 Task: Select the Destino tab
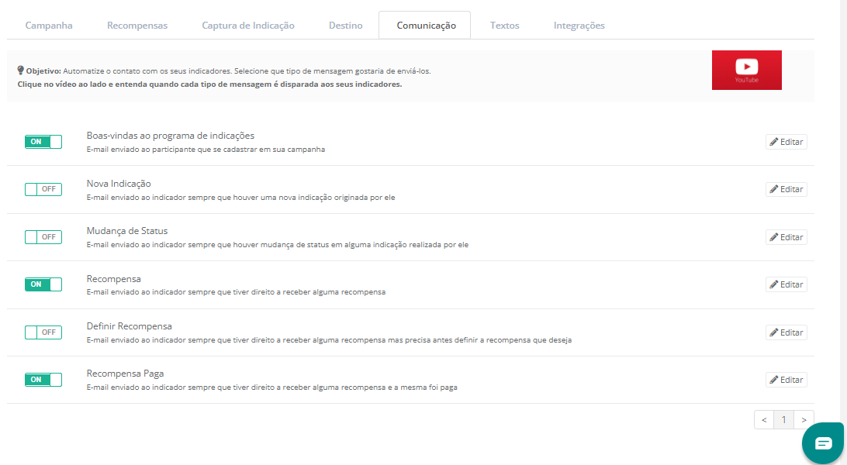[x=346, y=26]
